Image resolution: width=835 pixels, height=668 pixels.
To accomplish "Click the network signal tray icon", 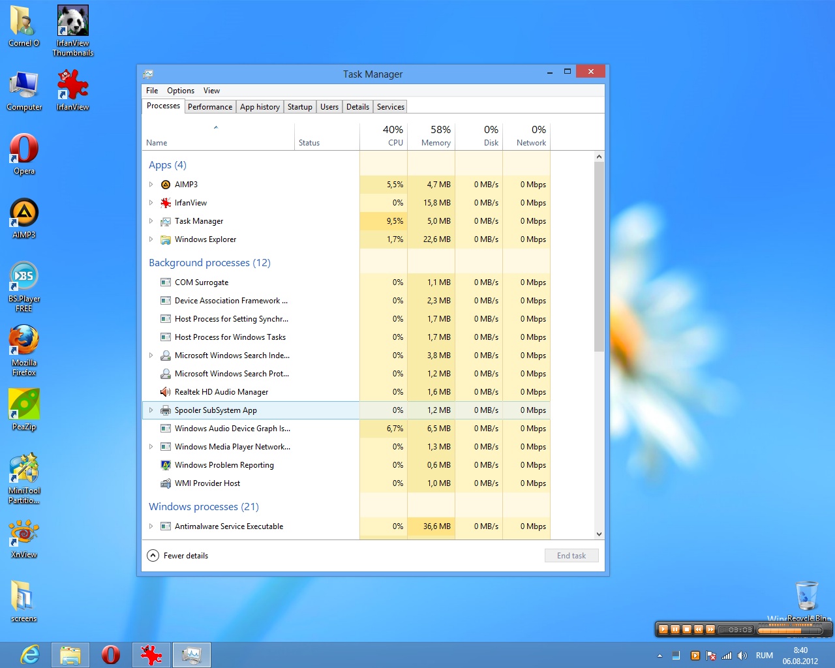I will coord(727,656).
